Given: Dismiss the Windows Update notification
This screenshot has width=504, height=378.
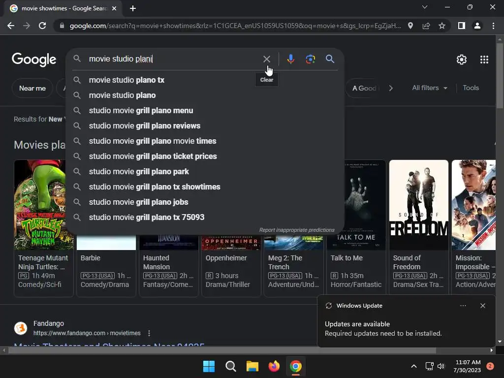Looking at the screenshot, I should point(482,306).
